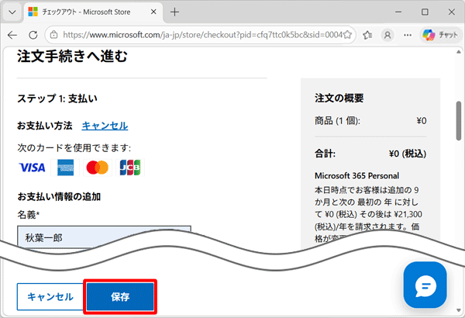Screen dimensions: 465x318
Task: Open browser settings and more menu
Action: 408,36
